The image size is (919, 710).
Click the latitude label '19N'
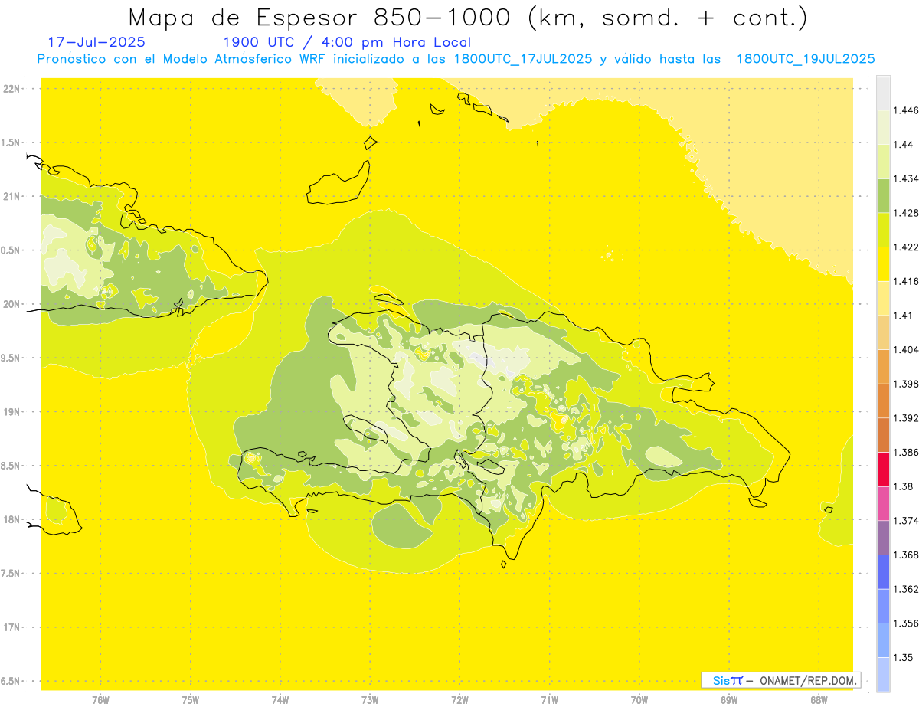click(12, 412)
